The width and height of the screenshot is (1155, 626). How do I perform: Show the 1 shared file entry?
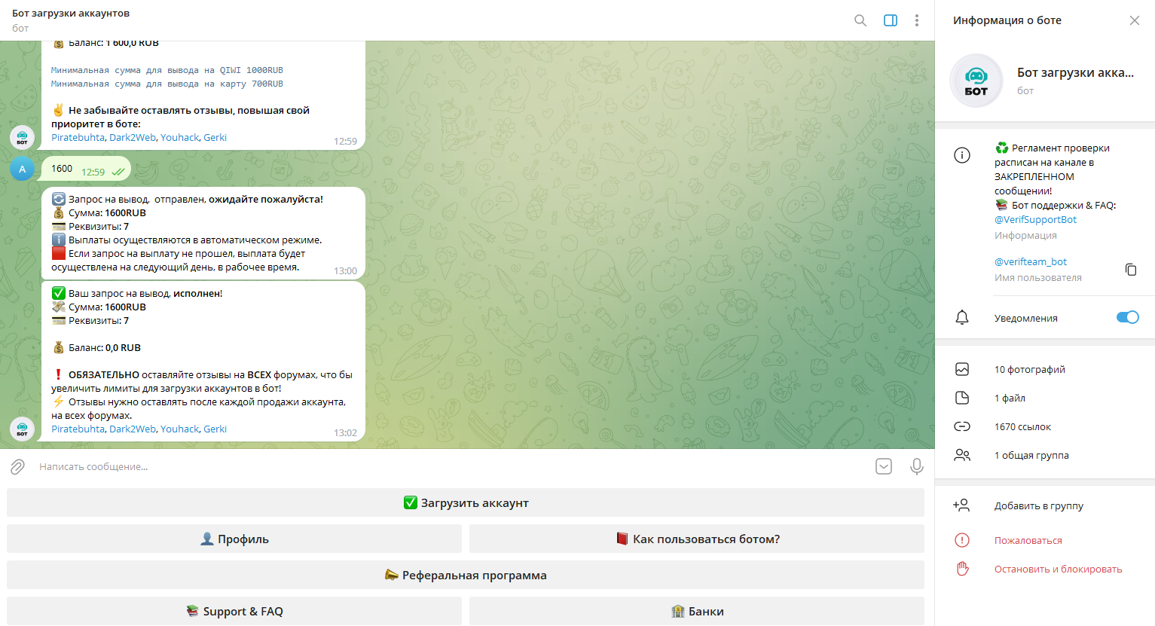[1010, 398]
